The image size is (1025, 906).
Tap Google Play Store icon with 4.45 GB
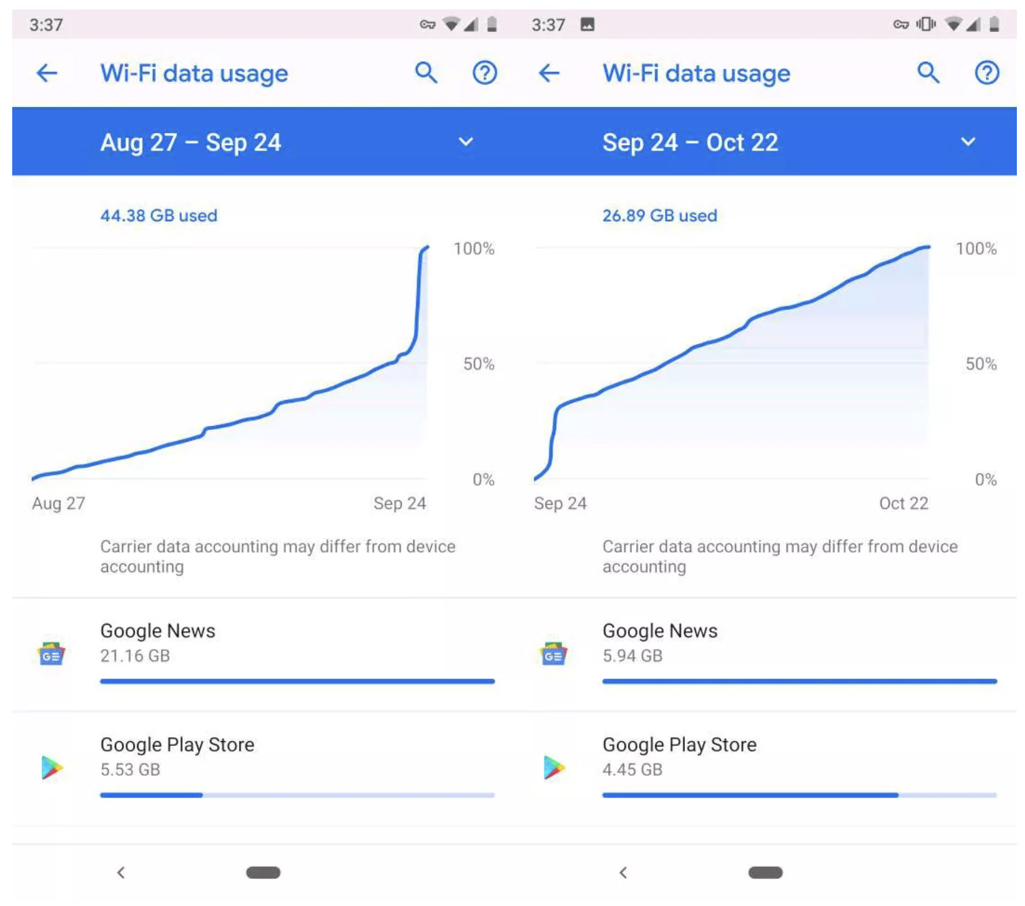[555, 768]
